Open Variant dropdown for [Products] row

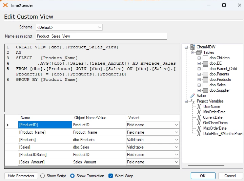177,140
